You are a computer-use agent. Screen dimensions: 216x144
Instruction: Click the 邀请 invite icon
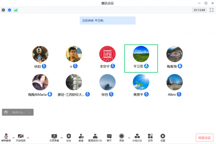coord(81,137)
